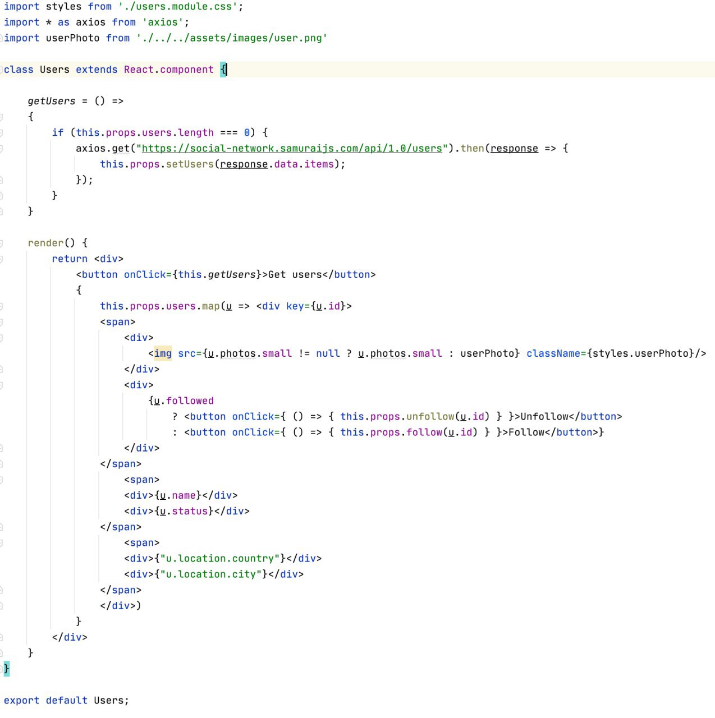Click the highlighted 'img' tag name

[x=163, y=353]
